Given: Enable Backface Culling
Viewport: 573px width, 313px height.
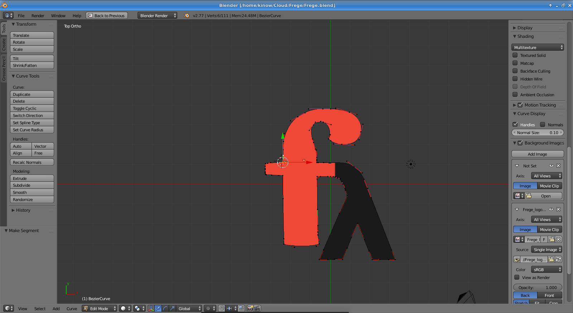Looking at the screenshot, I should click(515, 71).
